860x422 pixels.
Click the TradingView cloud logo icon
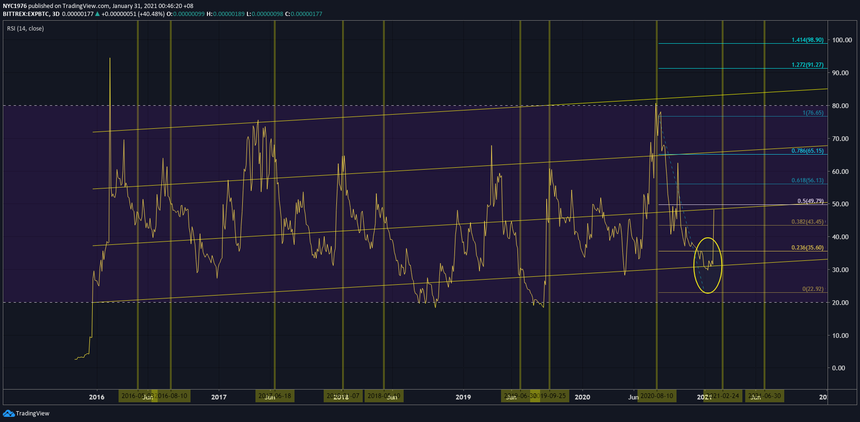(x=8, y=414)
